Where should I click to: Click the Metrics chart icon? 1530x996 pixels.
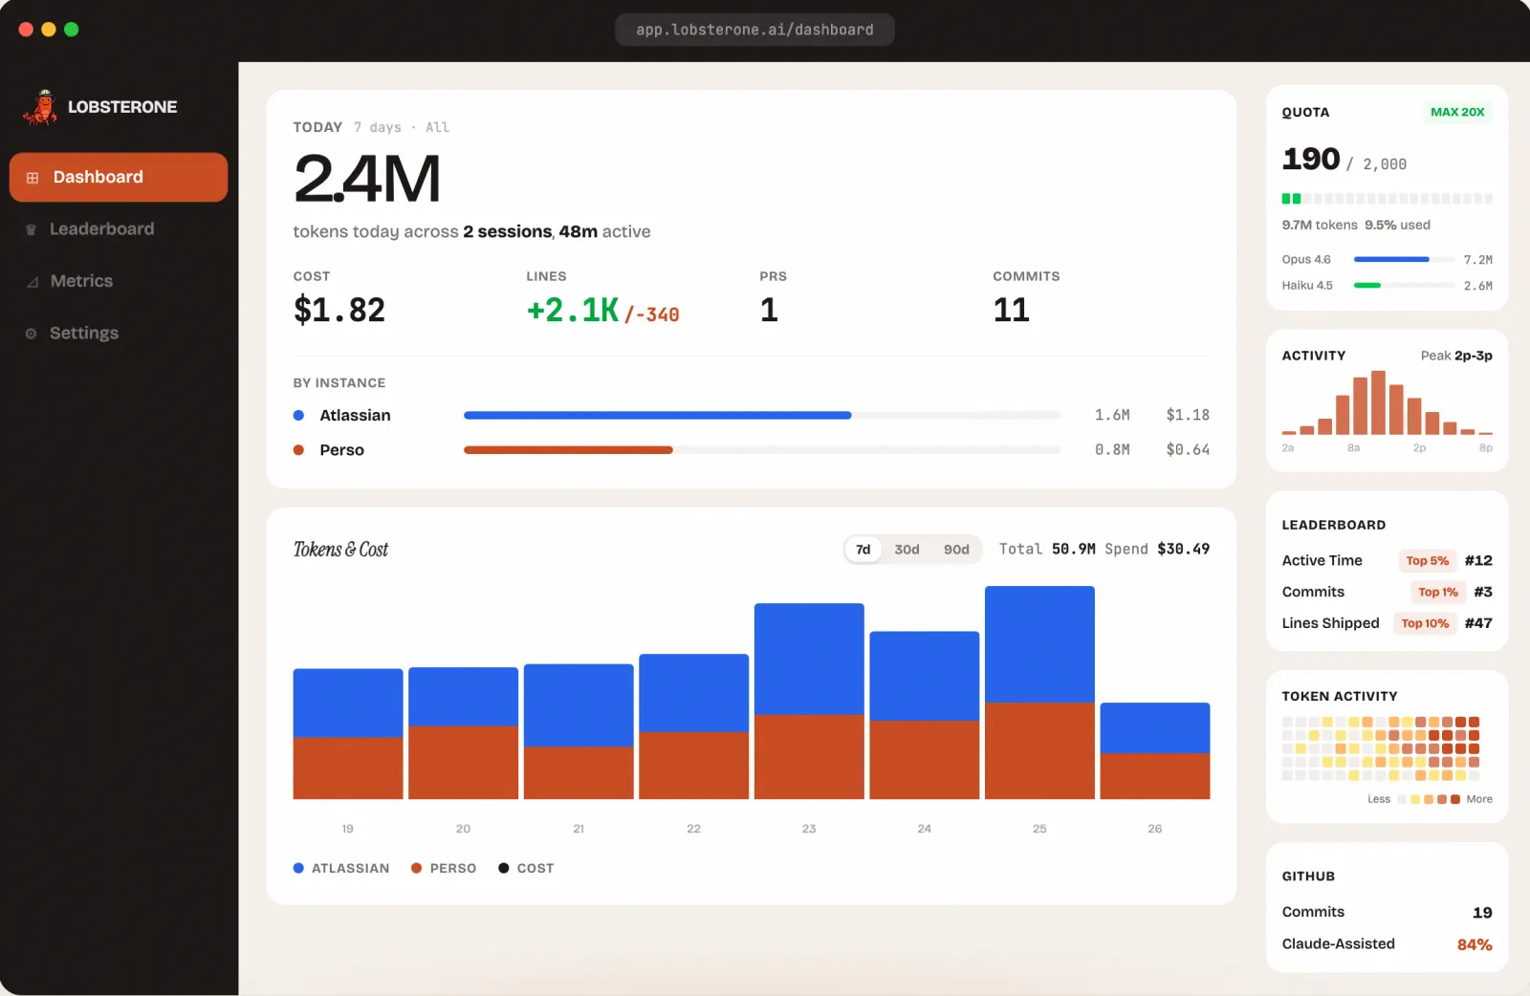click(33, 282)
